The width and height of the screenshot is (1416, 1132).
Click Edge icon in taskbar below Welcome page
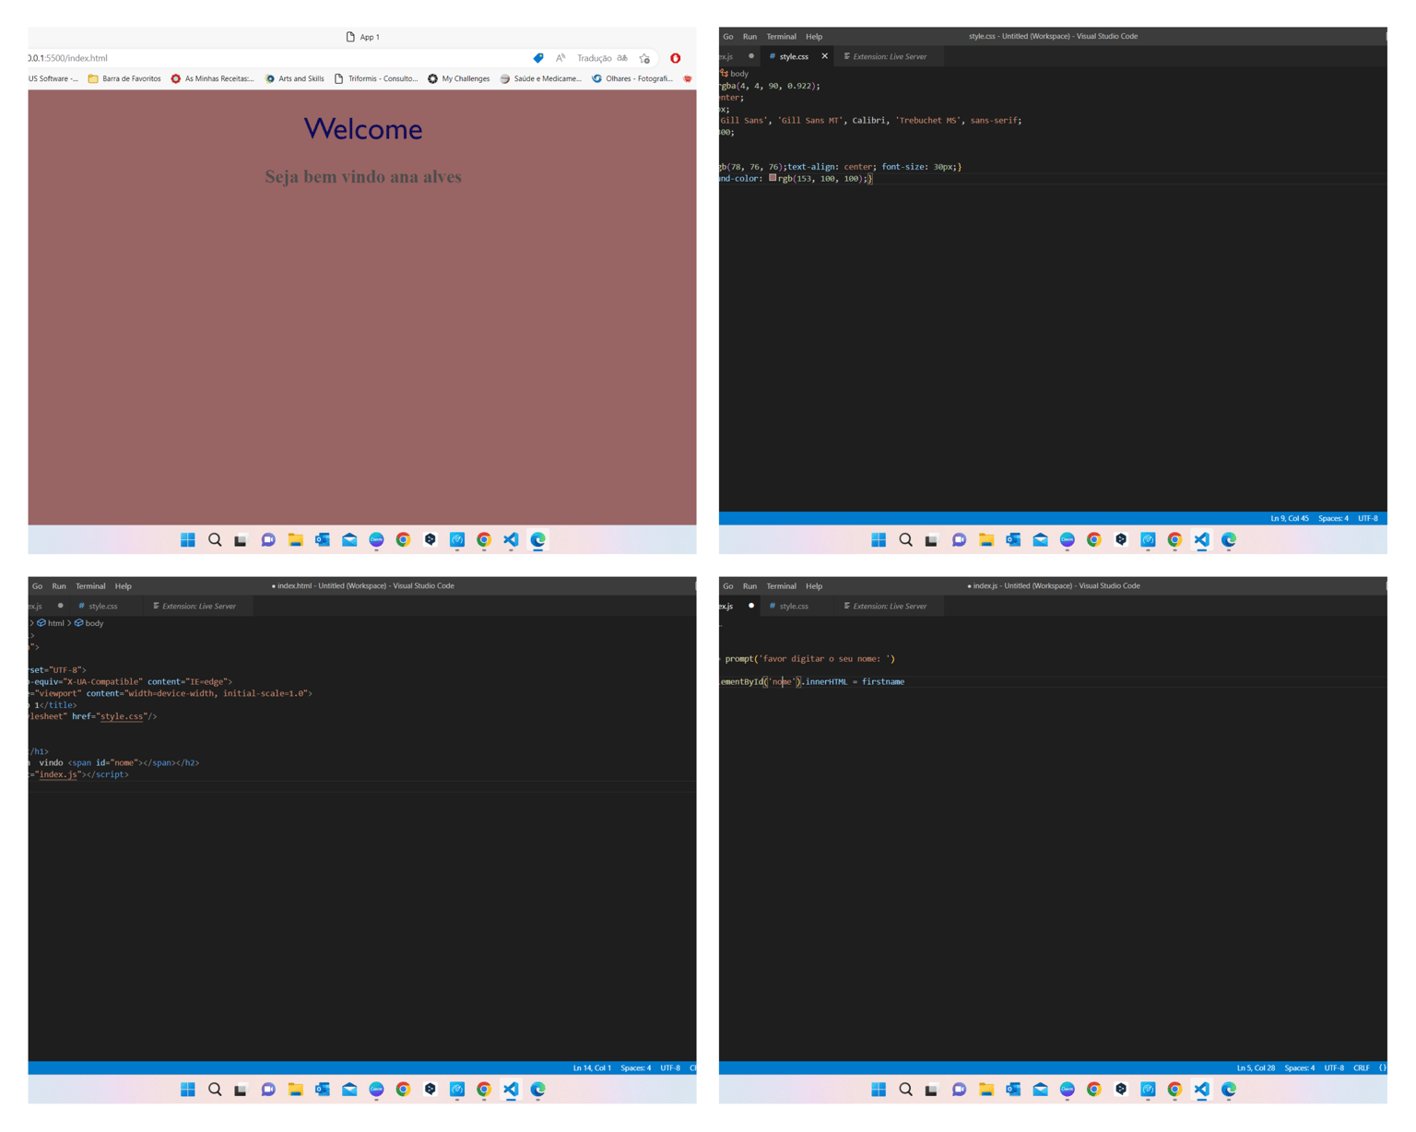click(538, 540)
